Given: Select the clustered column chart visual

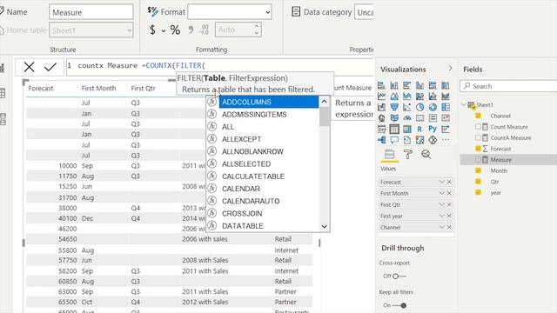Looking at the screenshot, I should [x=419, y=85].
